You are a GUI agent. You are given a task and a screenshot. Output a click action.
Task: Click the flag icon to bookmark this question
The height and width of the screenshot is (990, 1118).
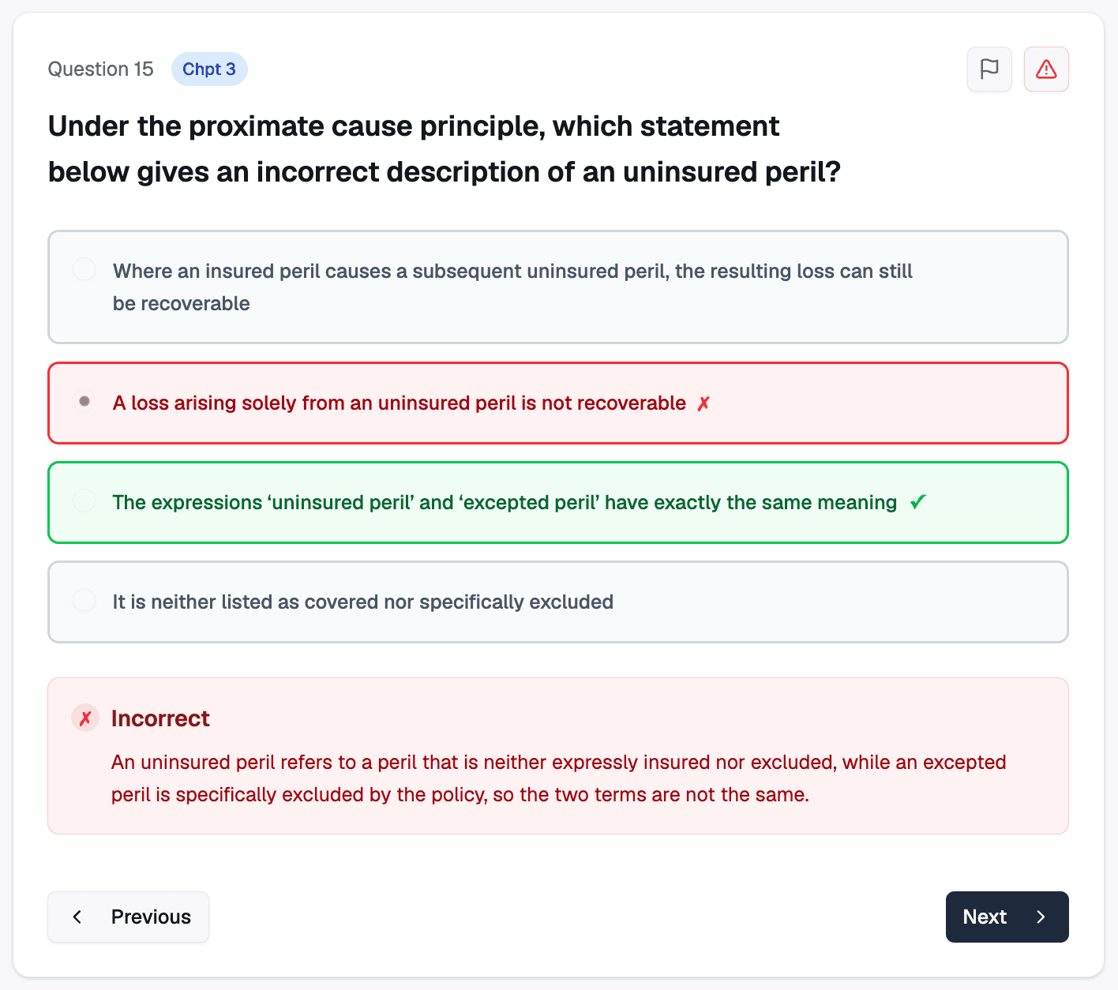[989, 69]
